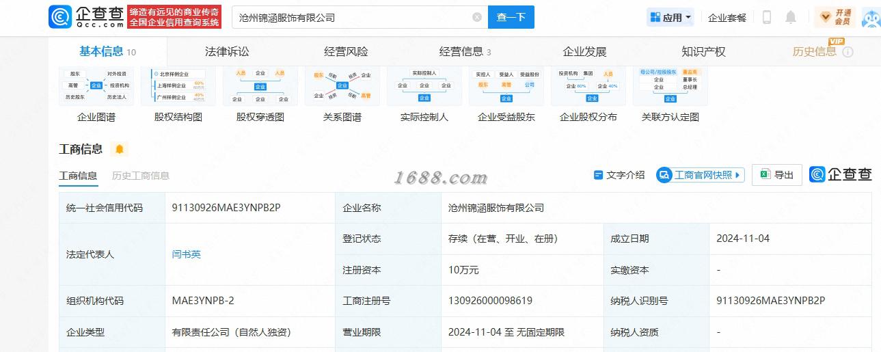Select the 历史工商信息 sub-tab
This screenshot has width=881, height=352.
pos(141,176)
